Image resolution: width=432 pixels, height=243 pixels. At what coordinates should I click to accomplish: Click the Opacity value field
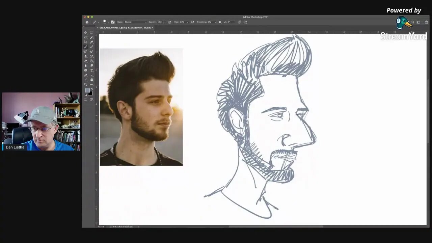[160, 22]
